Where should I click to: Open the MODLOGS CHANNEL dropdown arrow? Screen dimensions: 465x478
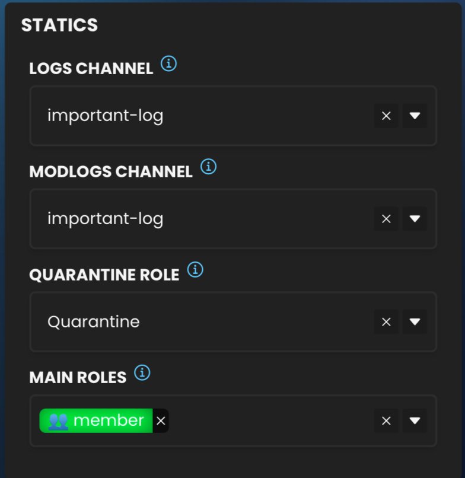click(415, 219)
